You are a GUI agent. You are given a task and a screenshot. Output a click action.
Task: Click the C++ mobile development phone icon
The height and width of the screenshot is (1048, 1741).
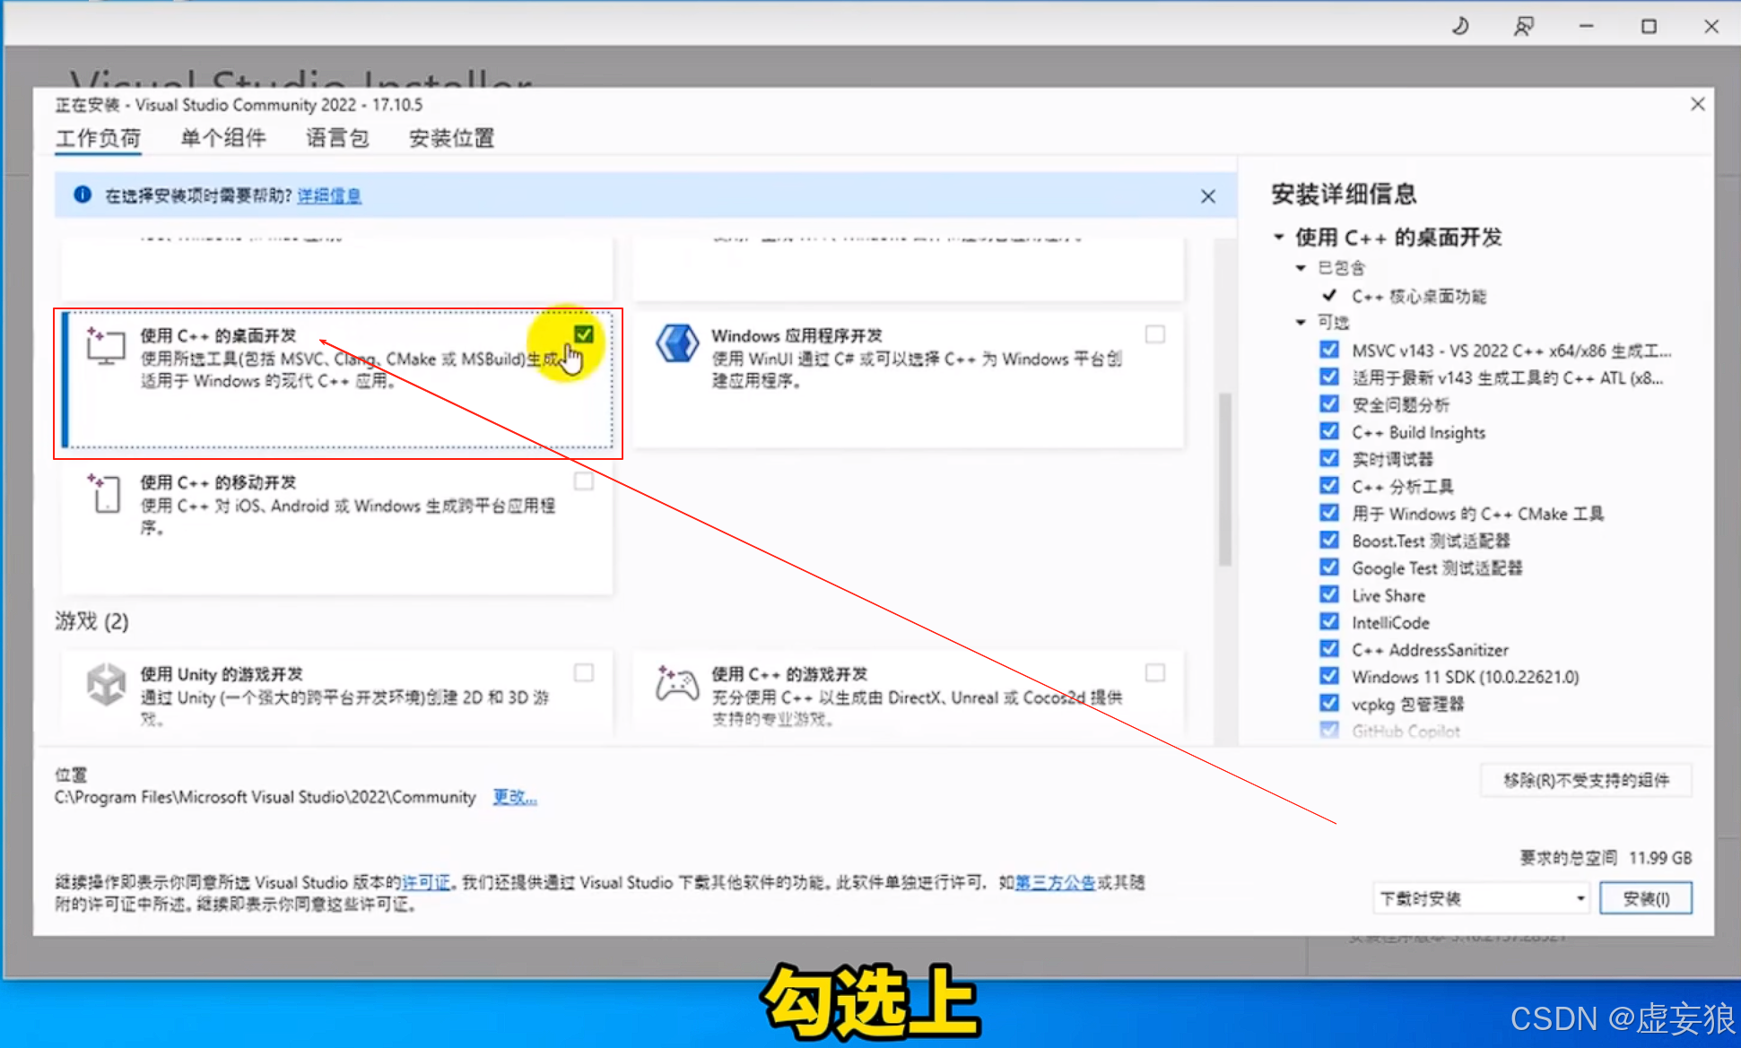(x=105, y=493)
